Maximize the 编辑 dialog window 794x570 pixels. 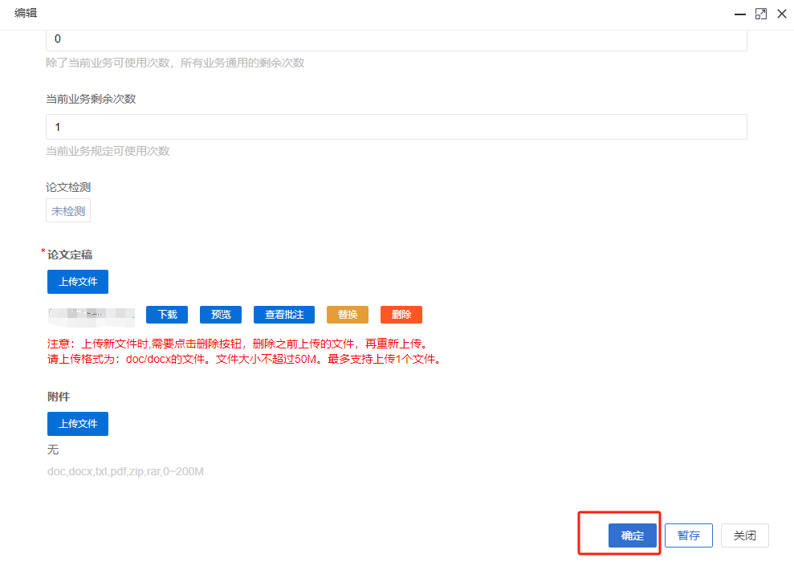point(761,14)
